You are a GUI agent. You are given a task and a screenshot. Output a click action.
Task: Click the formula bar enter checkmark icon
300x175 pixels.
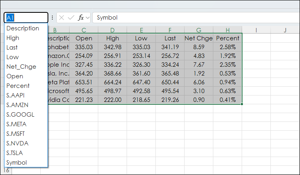point(71,18)
